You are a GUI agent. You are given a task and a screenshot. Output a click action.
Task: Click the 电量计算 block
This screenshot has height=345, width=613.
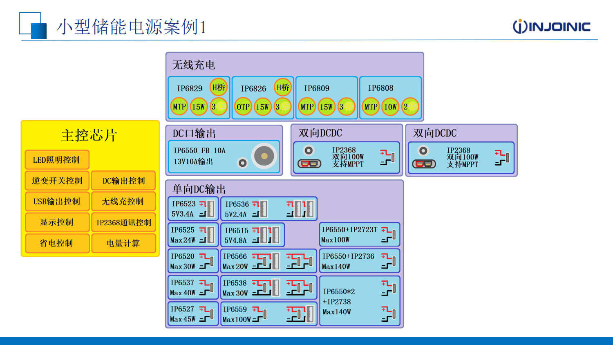[123, 243]
